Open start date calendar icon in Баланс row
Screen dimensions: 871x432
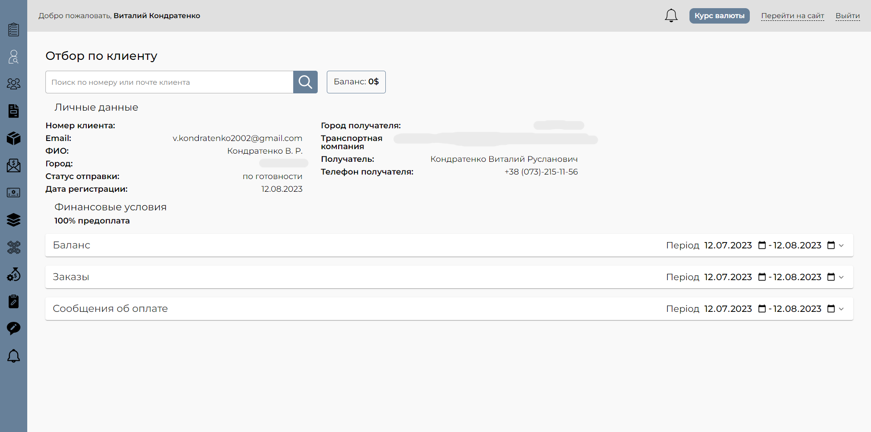point(762,245)
